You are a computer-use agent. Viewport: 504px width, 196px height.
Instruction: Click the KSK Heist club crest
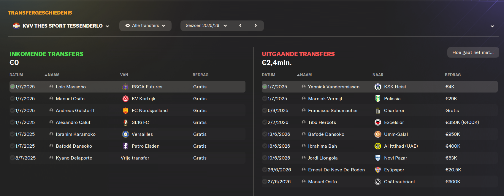point(378,87)
